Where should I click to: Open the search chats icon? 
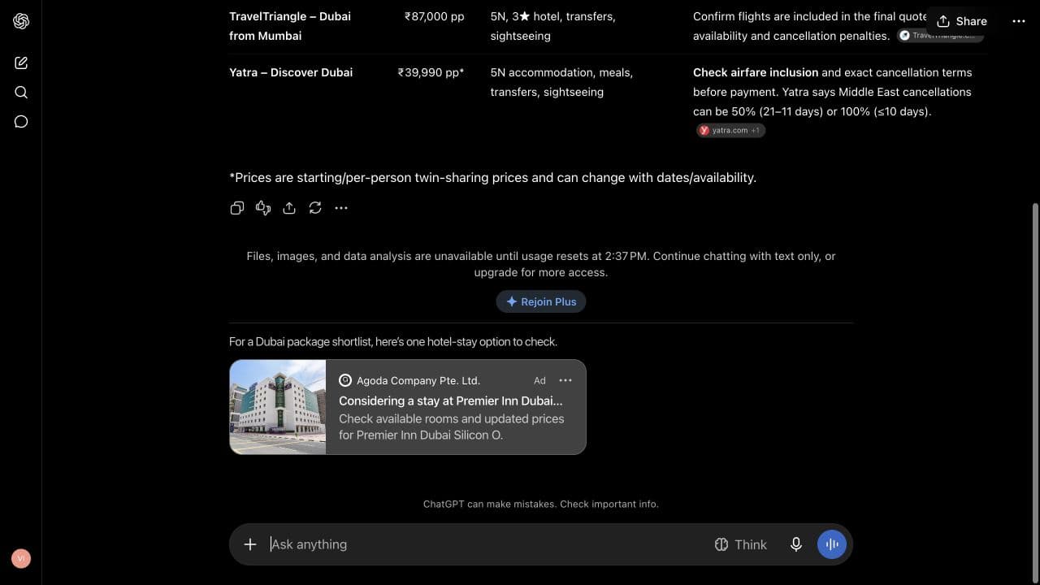coord(21,92)
